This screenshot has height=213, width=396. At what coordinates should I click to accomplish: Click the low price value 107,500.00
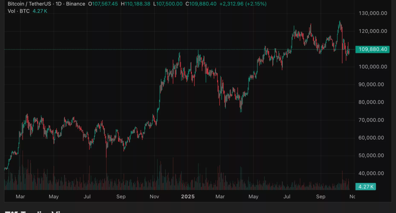click(170, 4)
